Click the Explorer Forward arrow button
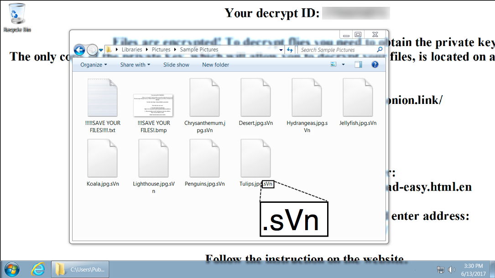This screenshot has width=495, height=278. tap(92, 50)
